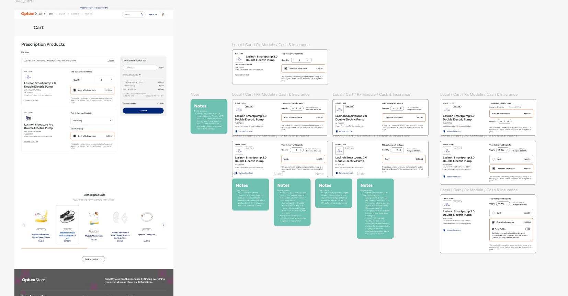This screenshot has width=568, height=296.
Task: Turn on the Auto-Refills switch
Action: coord(528,229)
